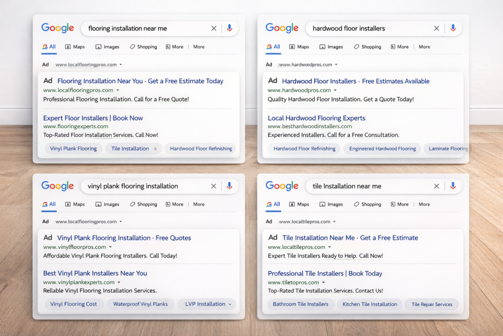
Task: Clear the 'vinyl plank flooring installation' search
Action: point(214,186)
